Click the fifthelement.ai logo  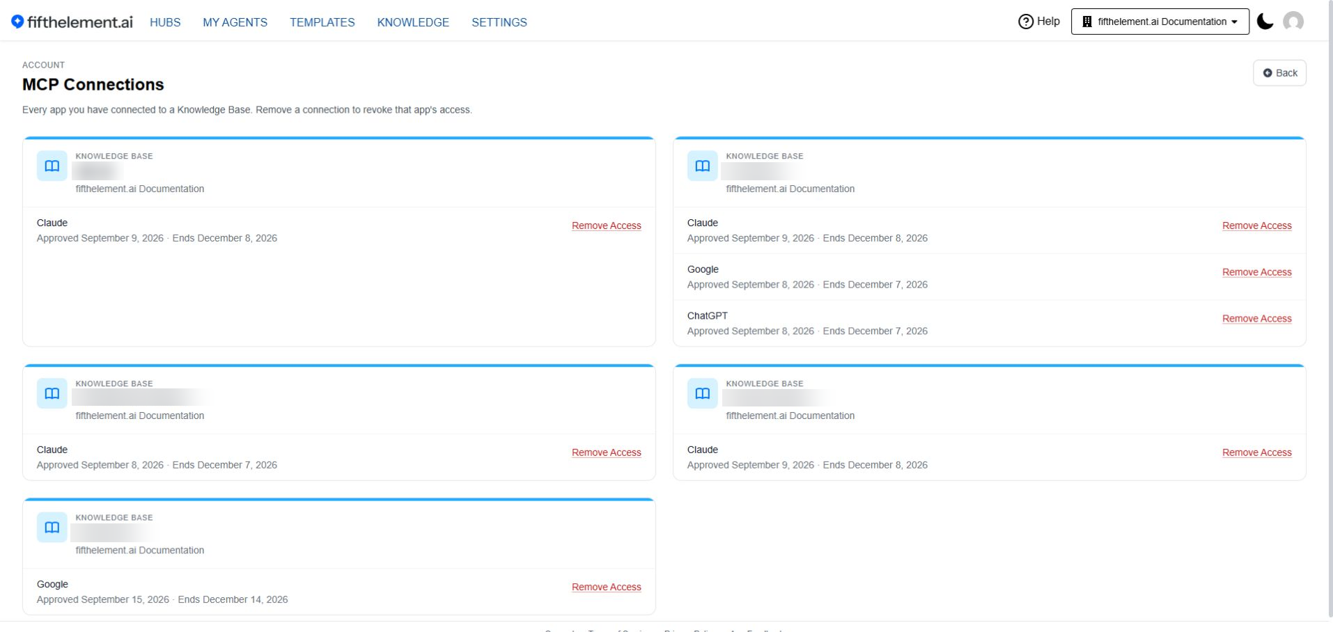click(72, 22)
